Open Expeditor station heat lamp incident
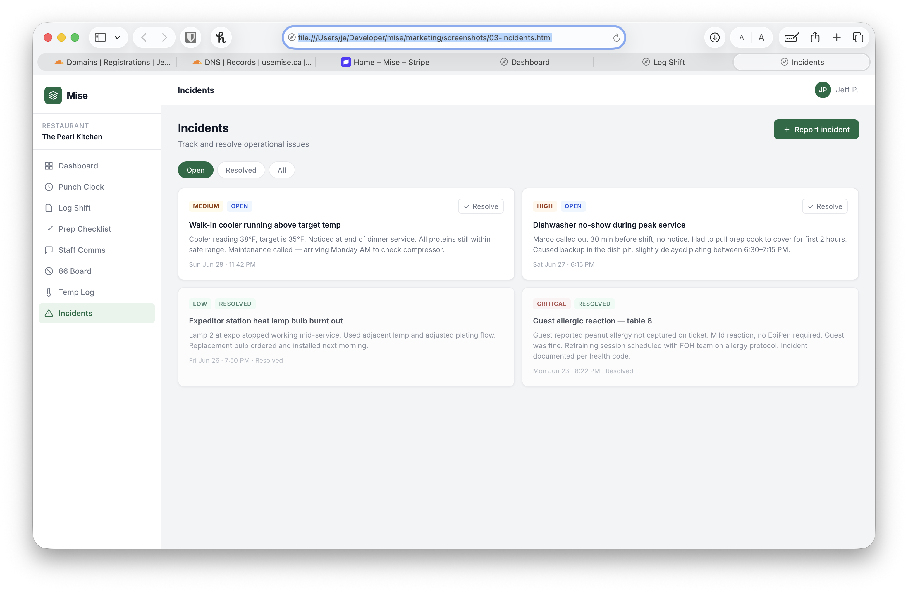This screenshot has height=592, width=908. [x=266, y=321]
